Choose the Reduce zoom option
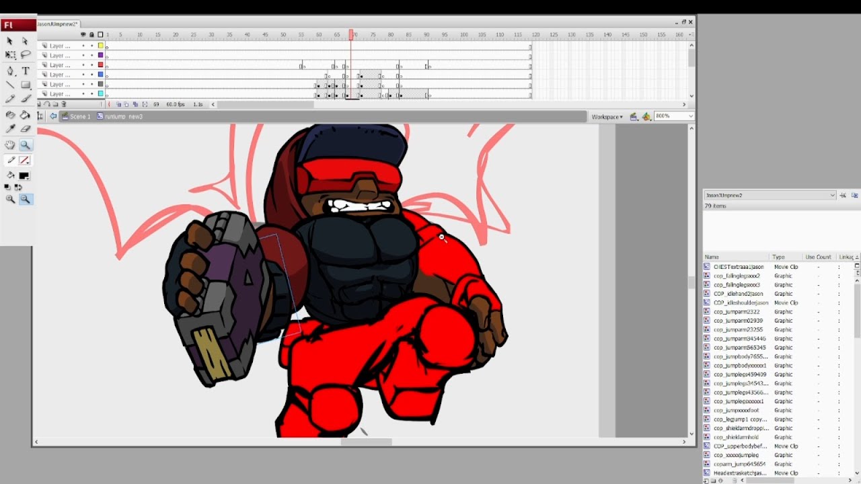Image resolution: width=861 pixels, height=484 pixels. tap(25, 199)
